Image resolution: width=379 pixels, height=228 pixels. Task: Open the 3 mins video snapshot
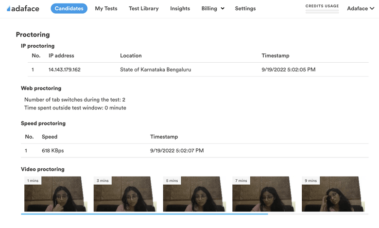pos(125,194)
